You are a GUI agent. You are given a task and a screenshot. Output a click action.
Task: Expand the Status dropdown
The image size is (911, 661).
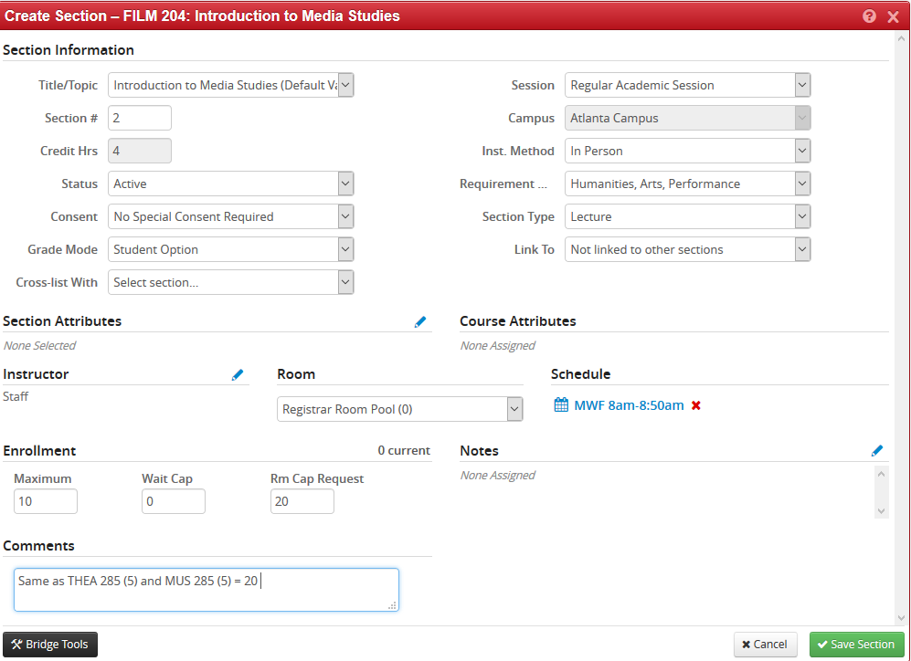tap(230, 184)
